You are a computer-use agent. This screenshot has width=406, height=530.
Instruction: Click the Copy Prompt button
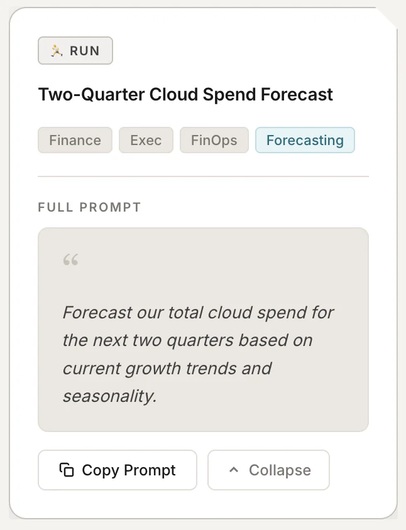click(117, 469)
